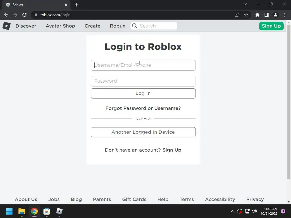291x218 pixels.
Task: Open the network tray icon
Action: point(248,211)
